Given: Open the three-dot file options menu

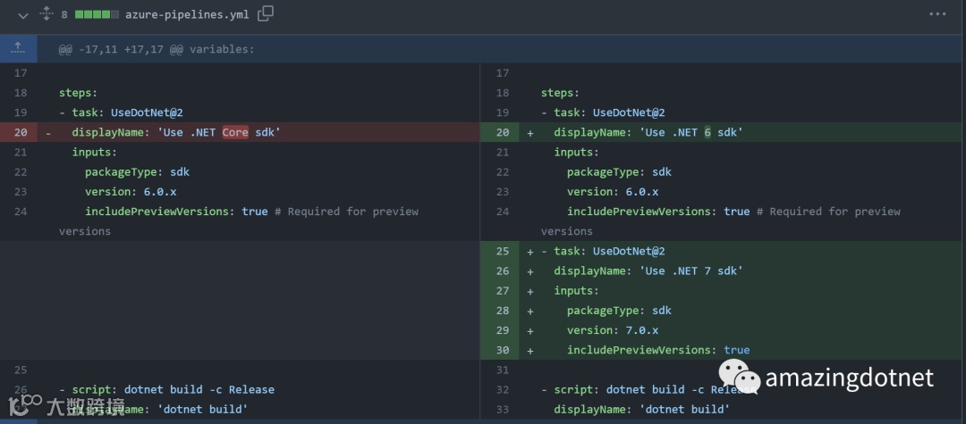Looking at the screenshot, I should [936, 14].
